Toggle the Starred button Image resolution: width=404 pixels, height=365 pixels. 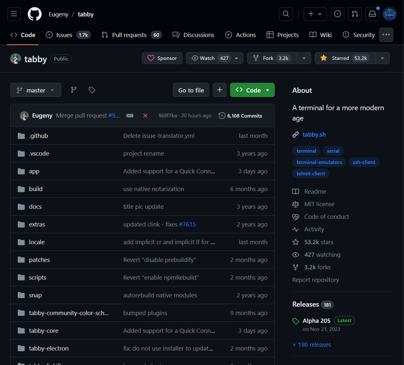click(345, 58)
